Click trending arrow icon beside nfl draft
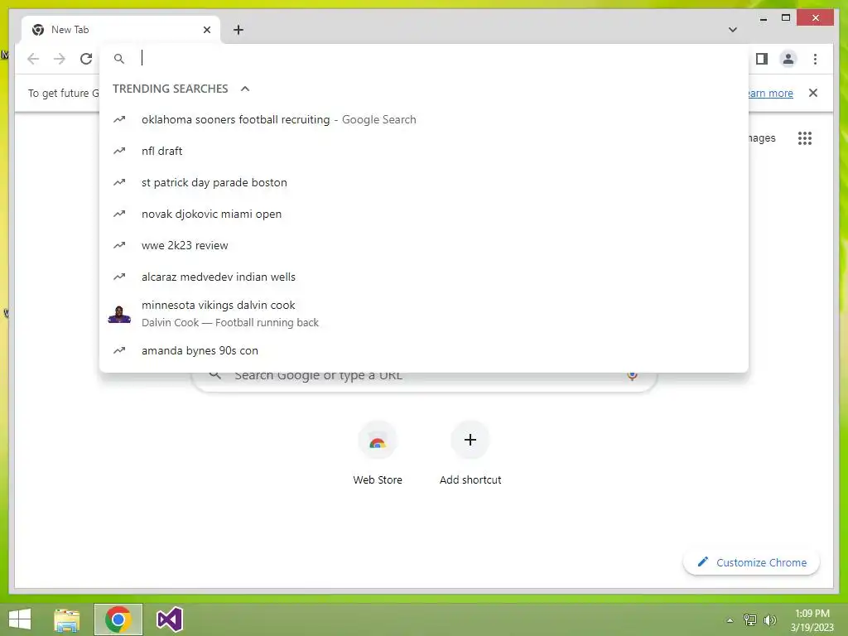 (x=119, y=151)
